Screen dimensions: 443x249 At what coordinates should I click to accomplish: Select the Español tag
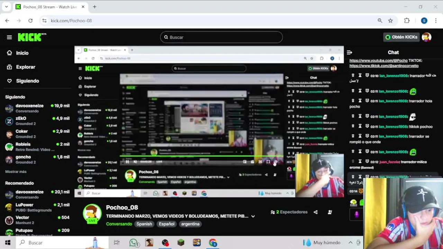click(166, 224)
